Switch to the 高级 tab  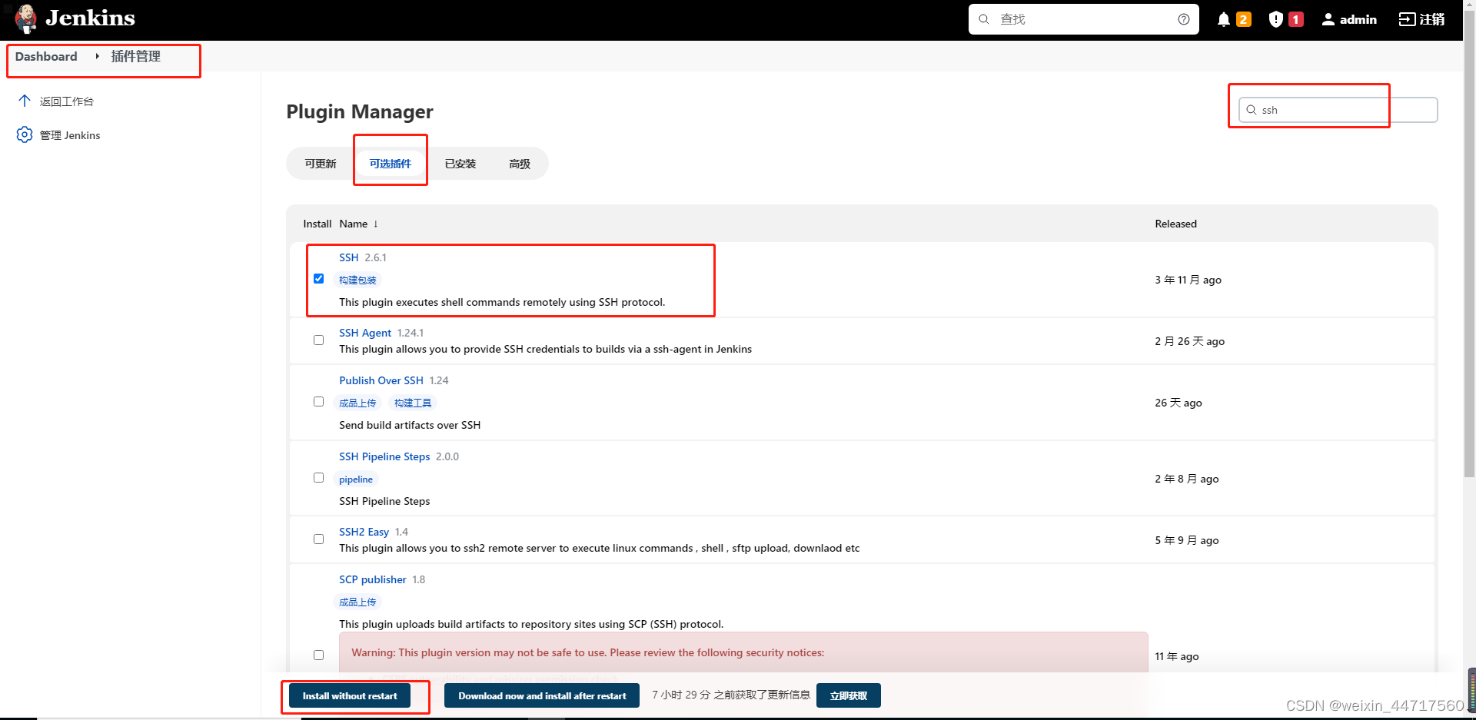[520, 164]
